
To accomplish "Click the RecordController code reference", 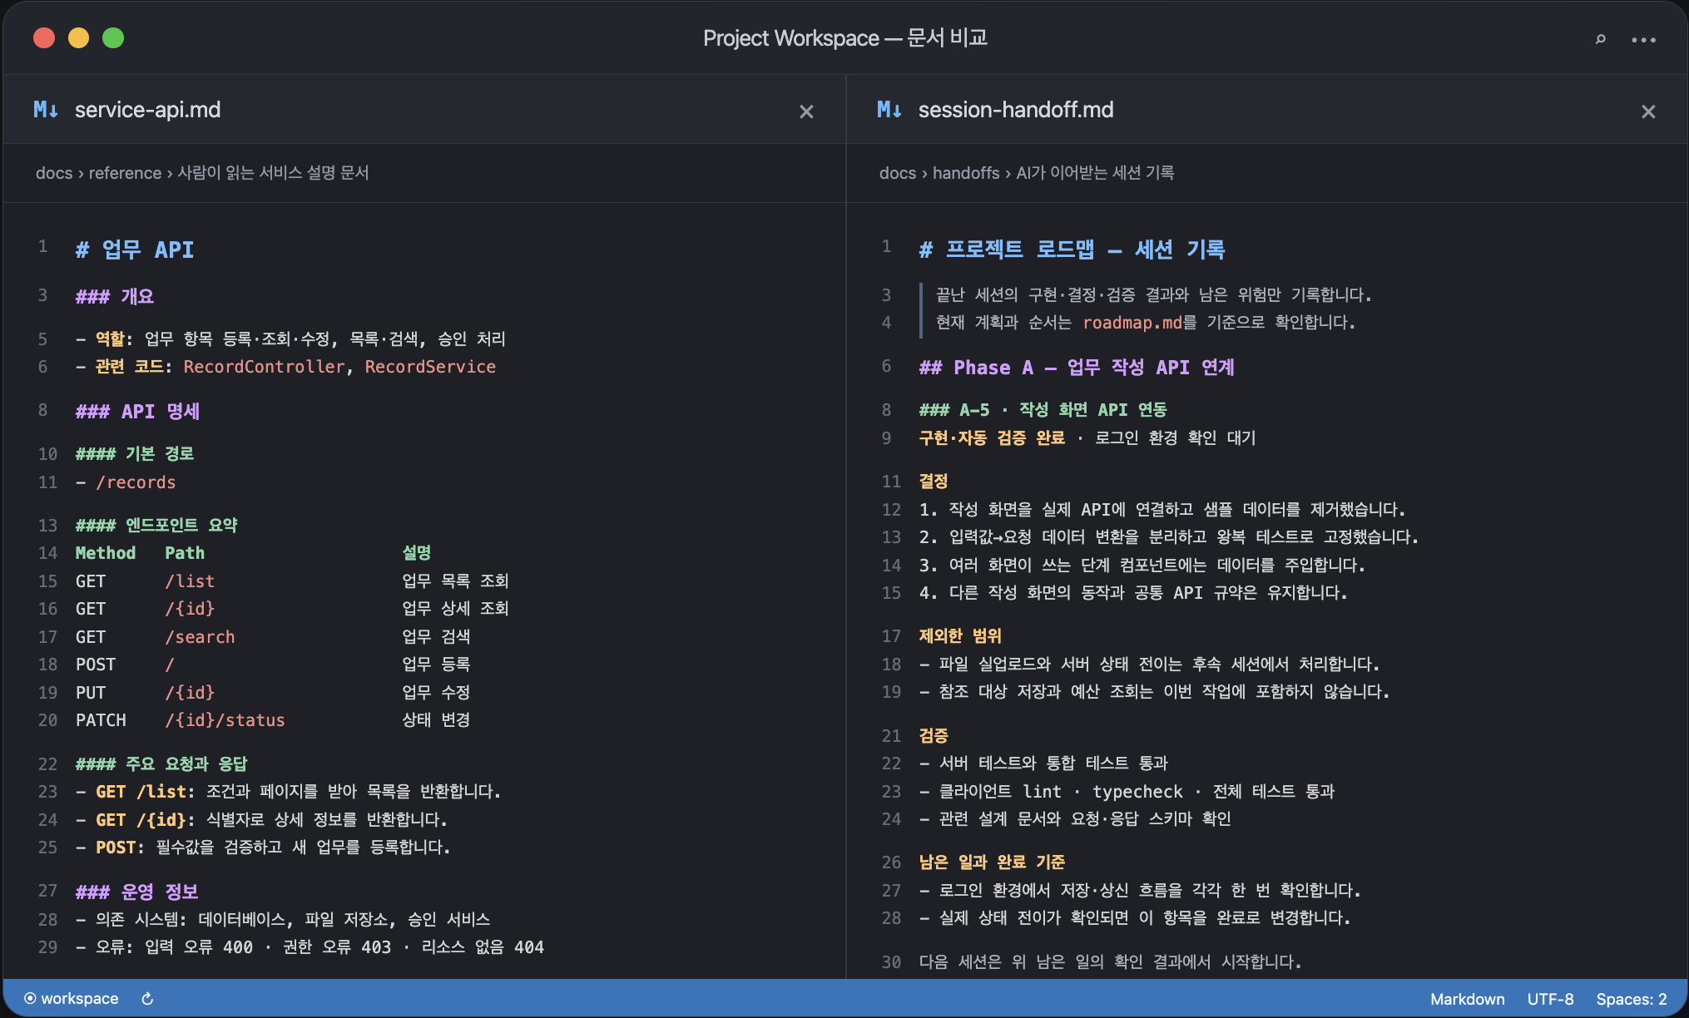I will [264, 367].
